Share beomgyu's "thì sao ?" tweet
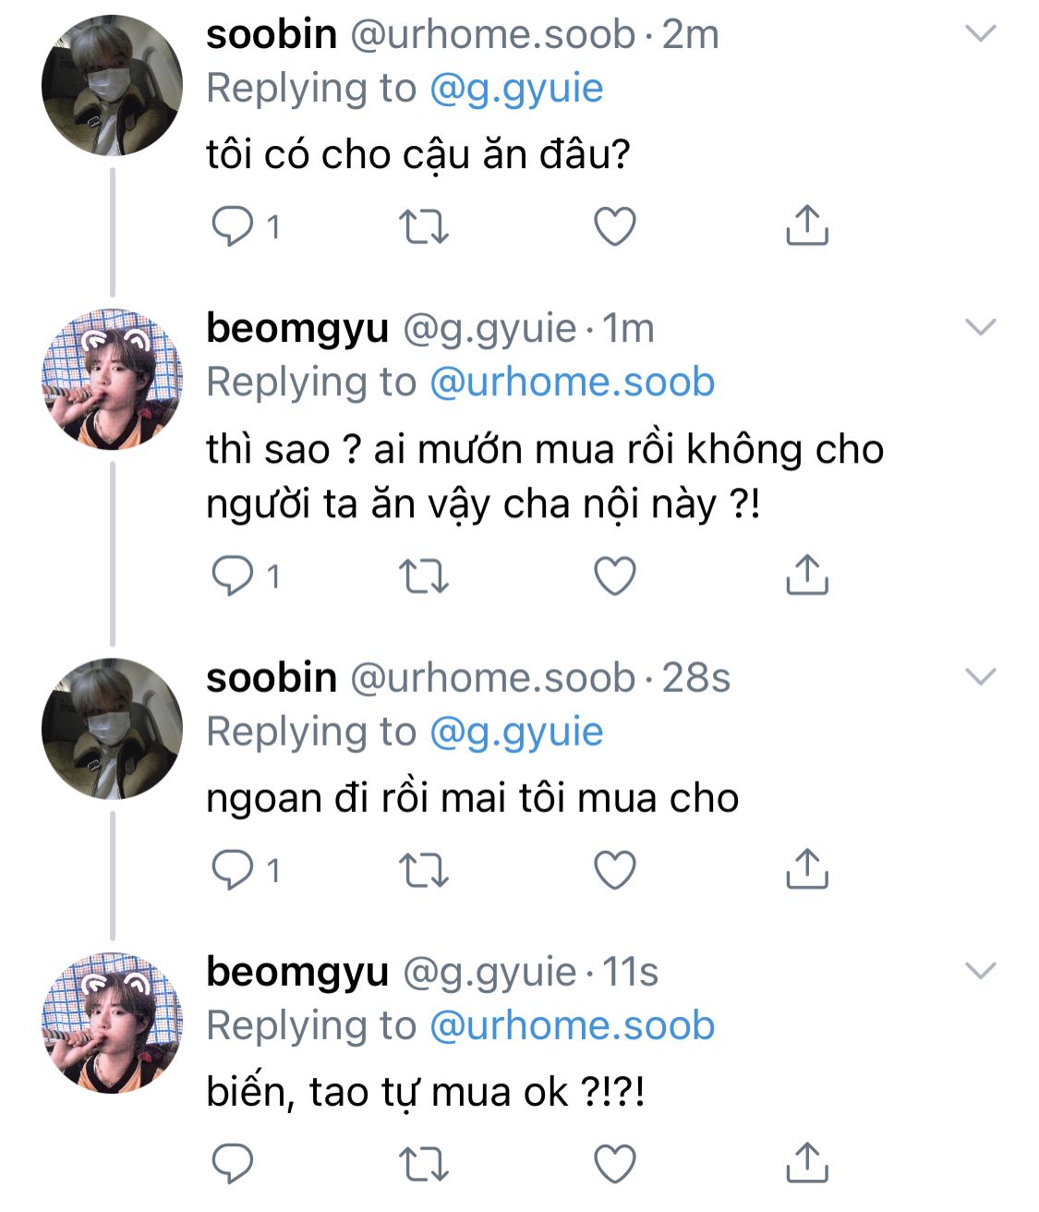This screenshot has width=1039, height=1212. (806, 575)
